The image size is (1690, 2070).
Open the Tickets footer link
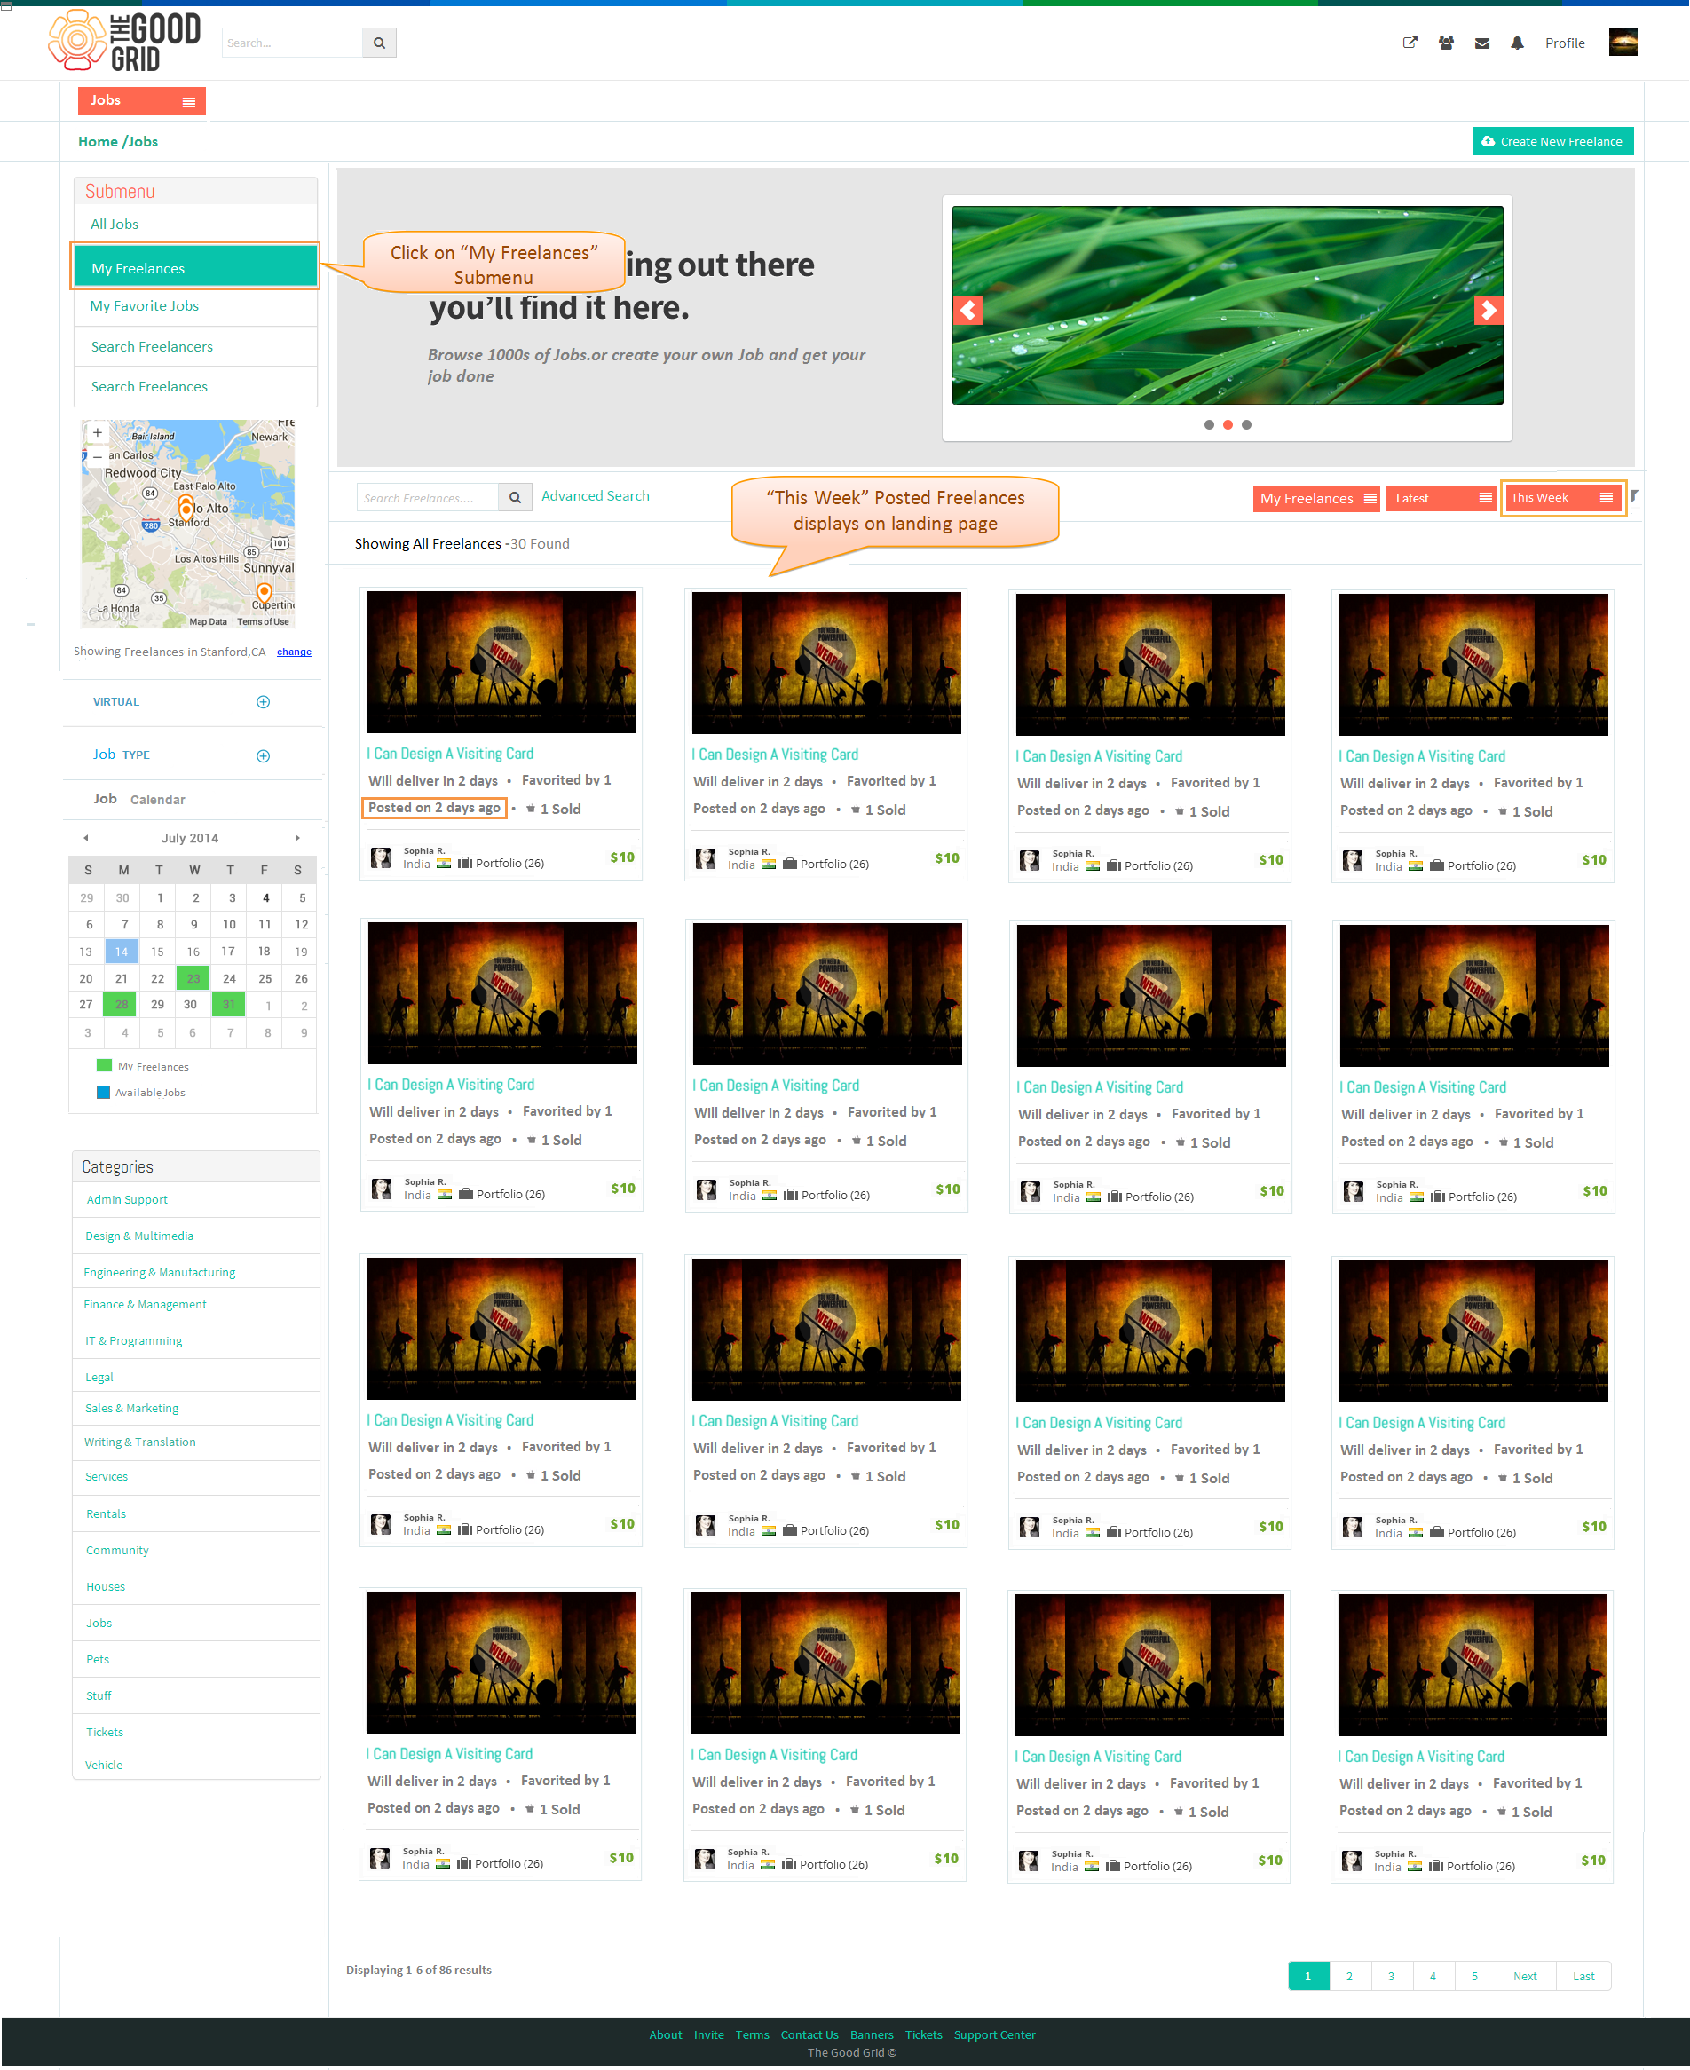[x=923, y=2036]
